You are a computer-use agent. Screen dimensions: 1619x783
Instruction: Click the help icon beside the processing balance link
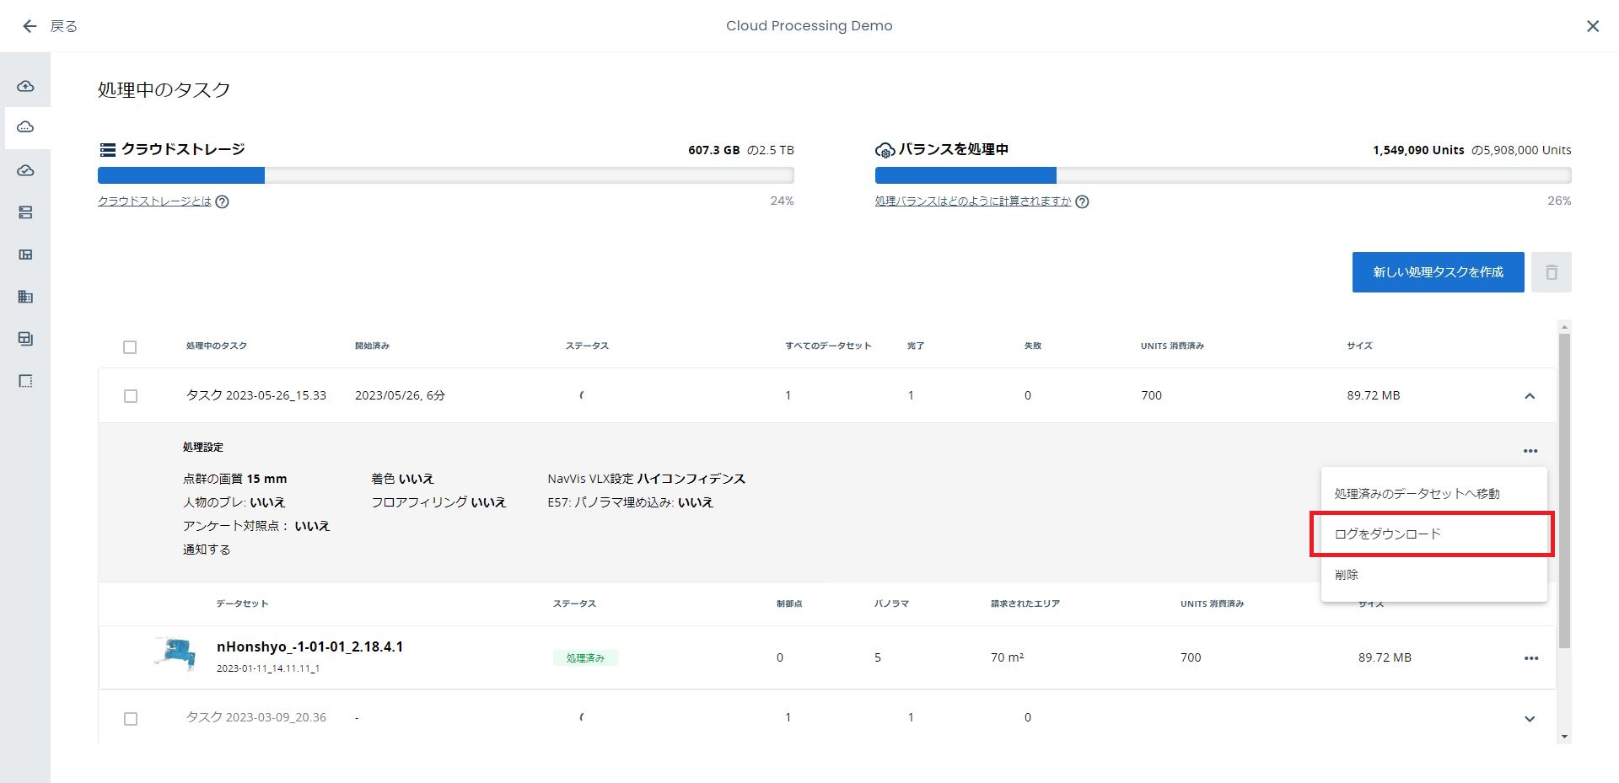point(1082,201)
